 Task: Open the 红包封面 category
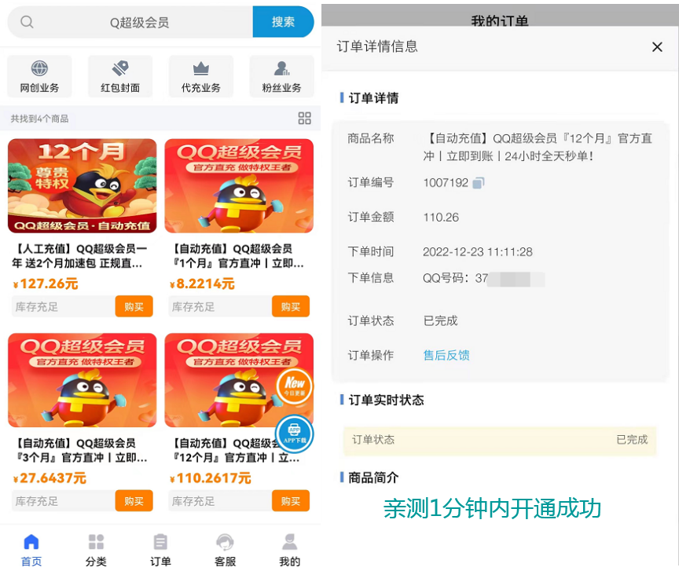tap(120, 76)
